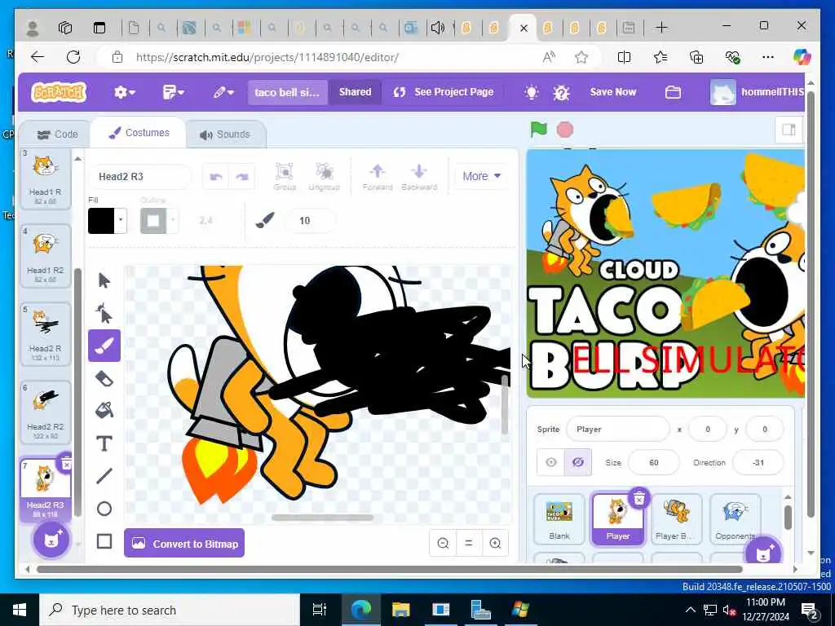Click Convert to Bitmap button

coord(184,543)
